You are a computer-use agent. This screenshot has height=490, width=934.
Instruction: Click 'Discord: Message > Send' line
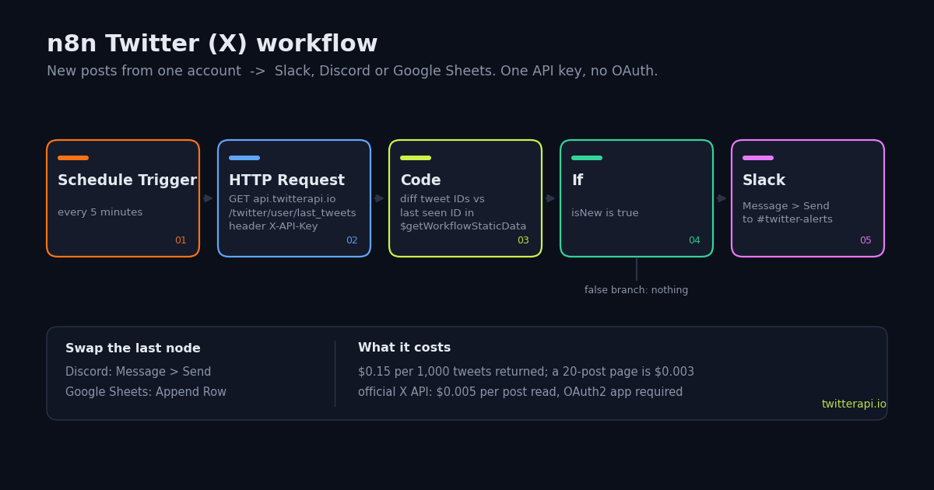pyautogui.click(x=139, y=372)
